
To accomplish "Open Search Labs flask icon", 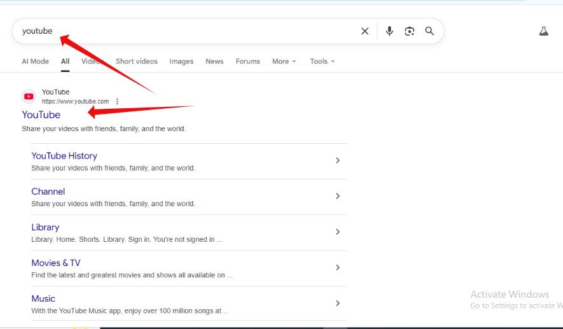I will 543,31.
